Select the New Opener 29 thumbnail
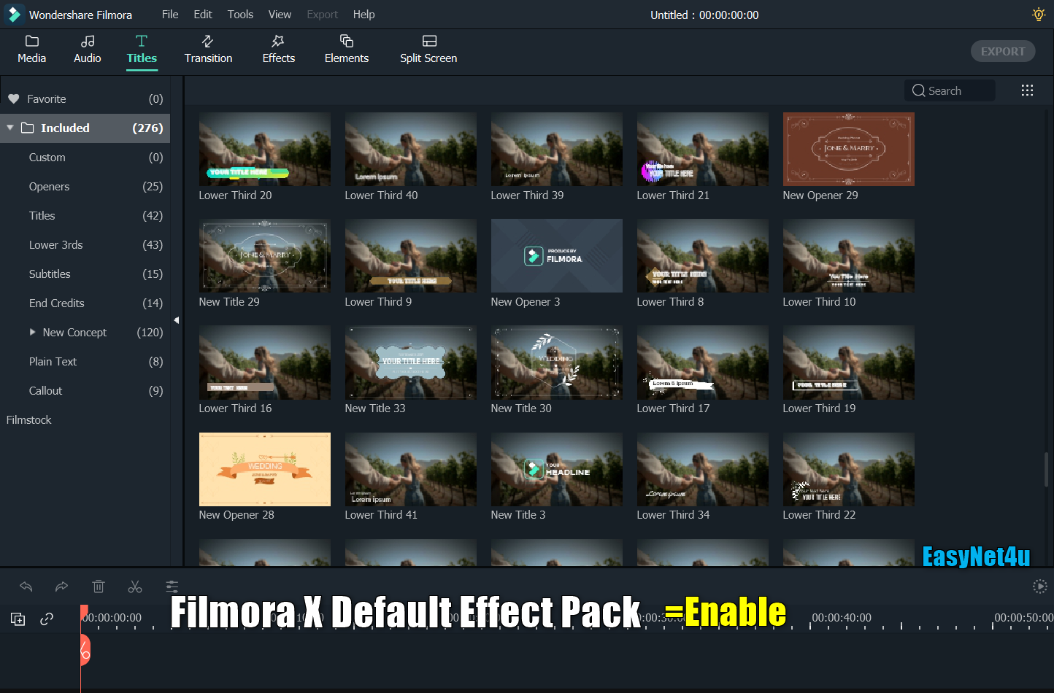 pyautogui.click(x=848, y=149)
